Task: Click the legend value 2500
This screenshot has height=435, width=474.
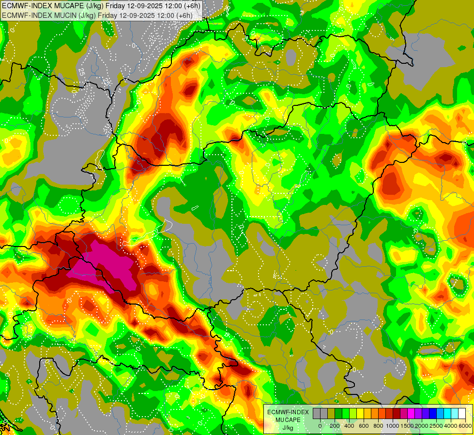Action: (436, 426)
